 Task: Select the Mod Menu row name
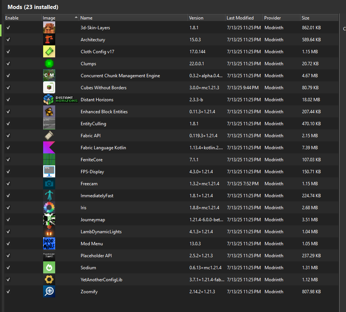92,244
